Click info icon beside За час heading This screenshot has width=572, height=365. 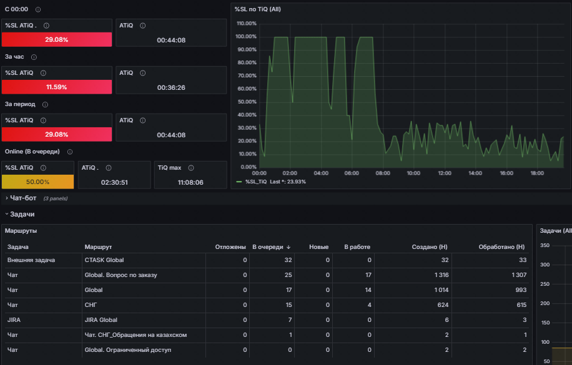34,57
